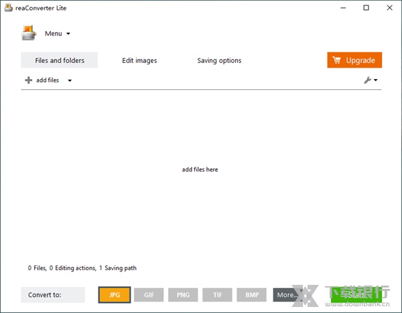Set PNG as the conversion format
This screenshot has width=402, height=313.
click(183, 295)
